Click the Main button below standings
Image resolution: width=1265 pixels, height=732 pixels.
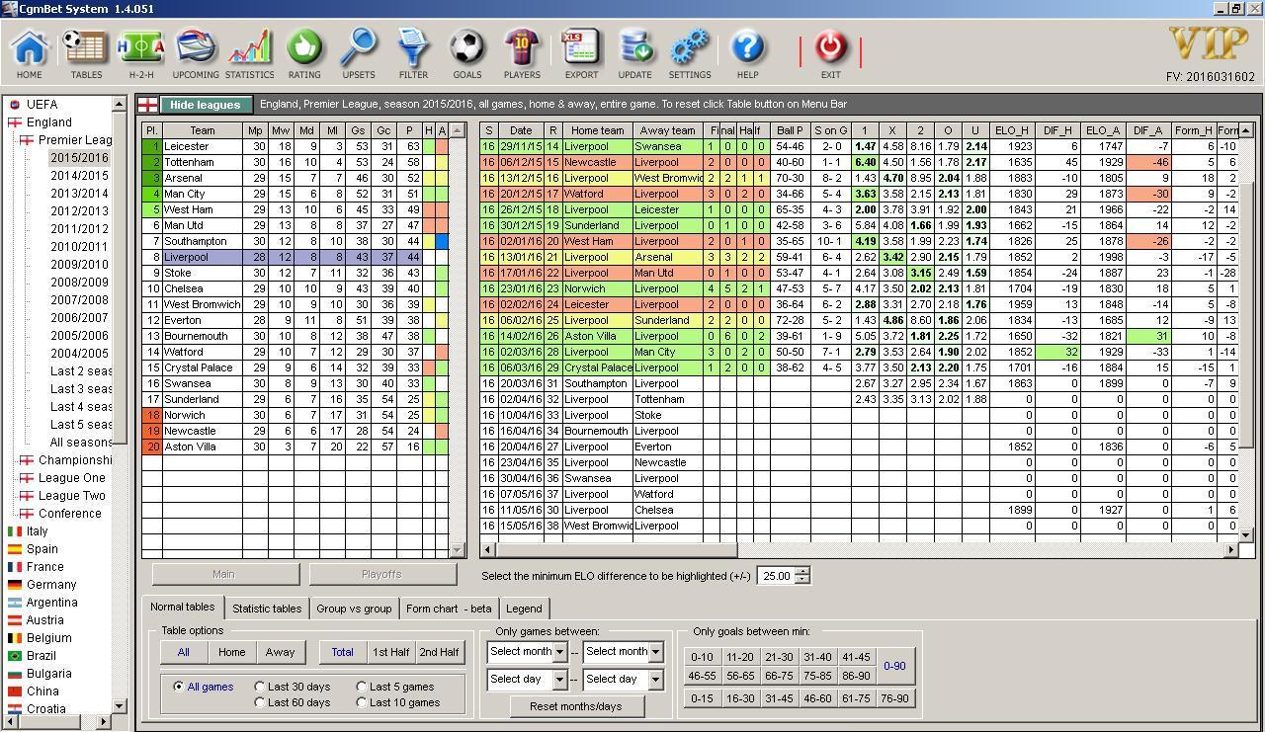point(223,574)
